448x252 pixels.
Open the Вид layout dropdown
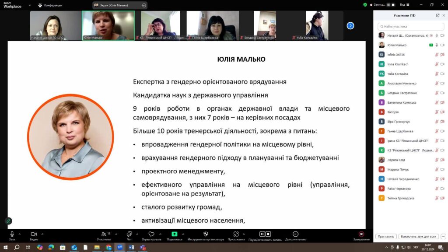(404, 5)
